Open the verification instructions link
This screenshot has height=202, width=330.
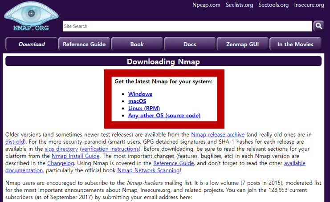click(x=110, y=149)
